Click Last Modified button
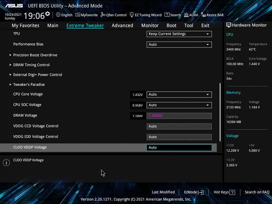 tap(164, 192)
